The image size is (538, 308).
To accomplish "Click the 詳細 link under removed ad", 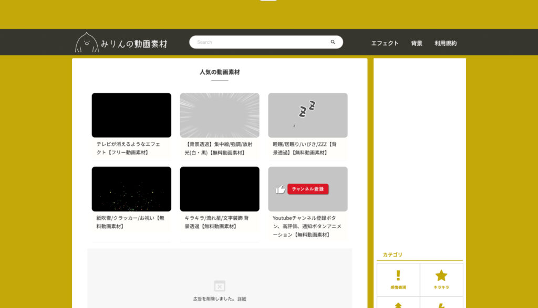I will [x=242, y=299].
